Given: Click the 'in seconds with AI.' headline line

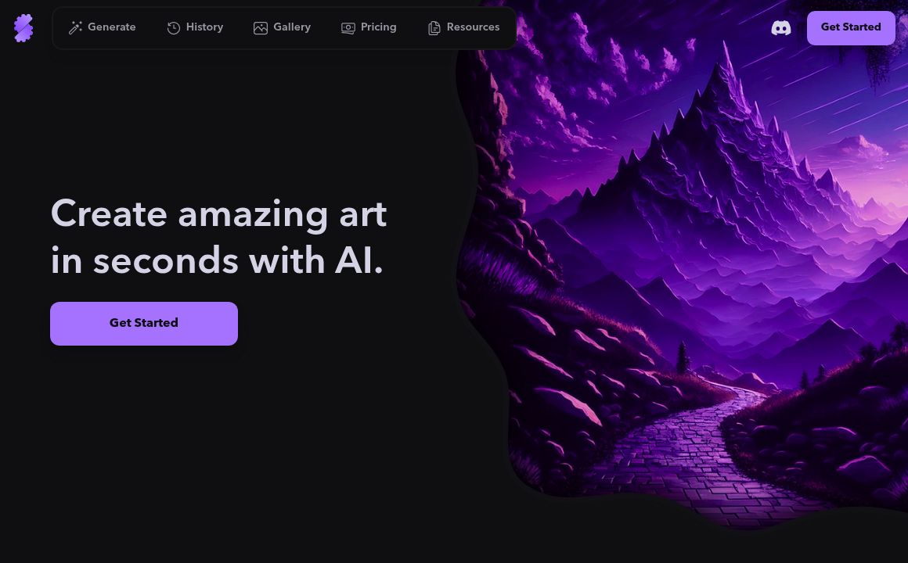Looking at the screenshot, I should coord(217,260).
